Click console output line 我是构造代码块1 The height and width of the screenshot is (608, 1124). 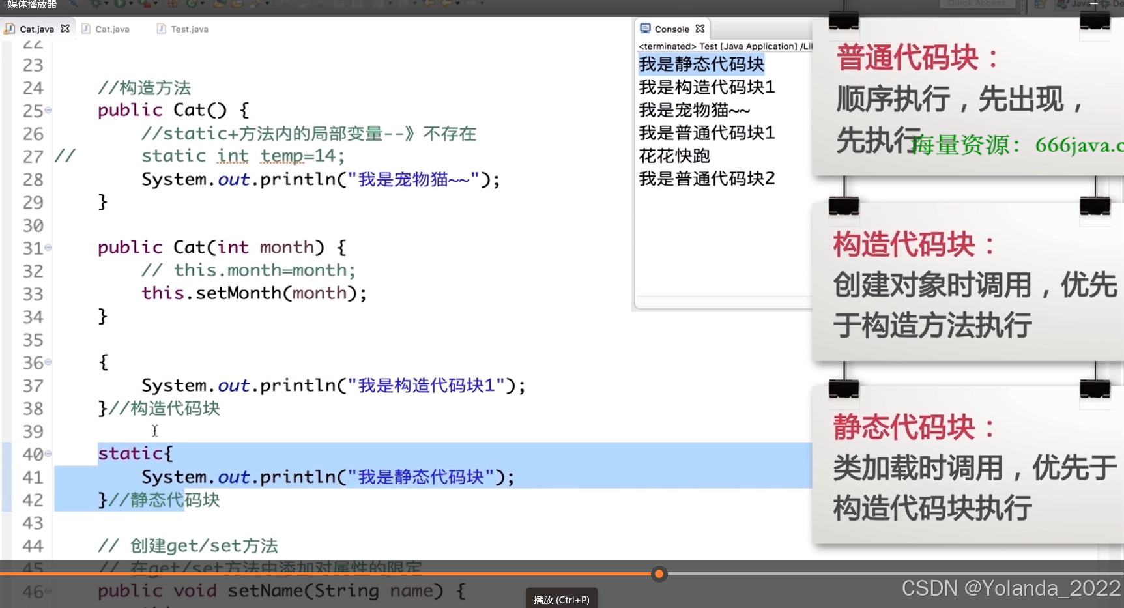[706, 87]
